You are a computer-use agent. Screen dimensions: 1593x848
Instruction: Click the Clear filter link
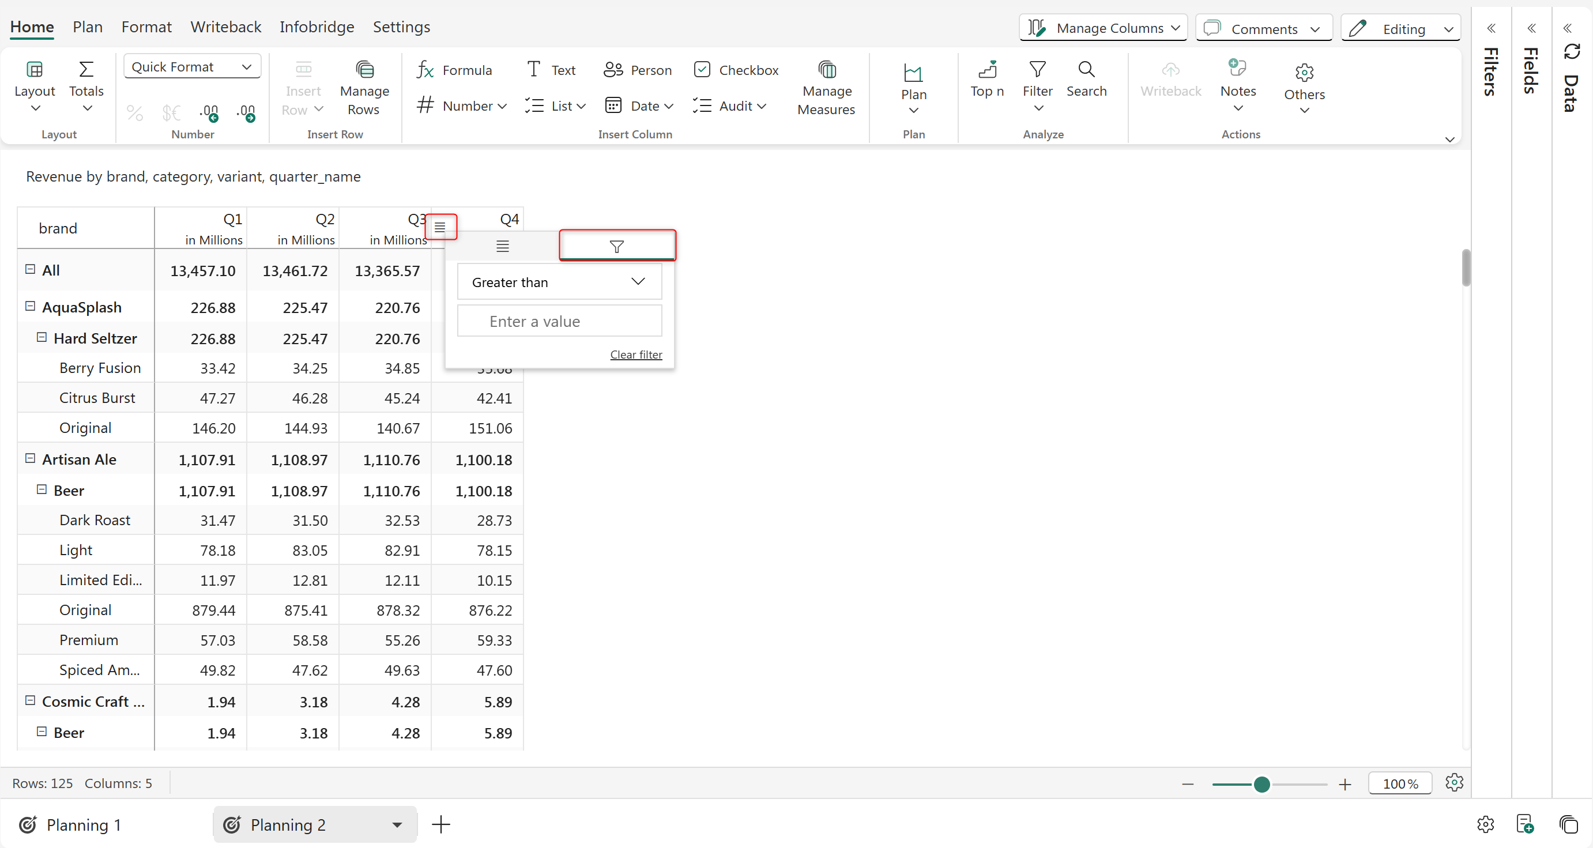pyautogui.click(x=636, y=355)
